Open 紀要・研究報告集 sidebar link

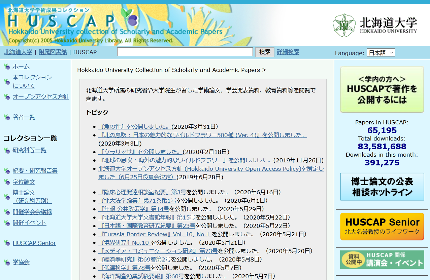click(x=35, y=171)
